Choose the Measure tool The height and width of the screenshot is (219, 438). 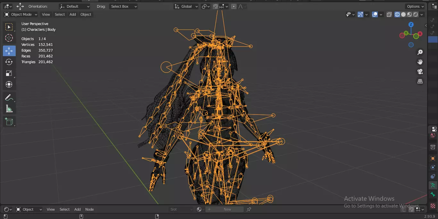[x=9, y=109]
